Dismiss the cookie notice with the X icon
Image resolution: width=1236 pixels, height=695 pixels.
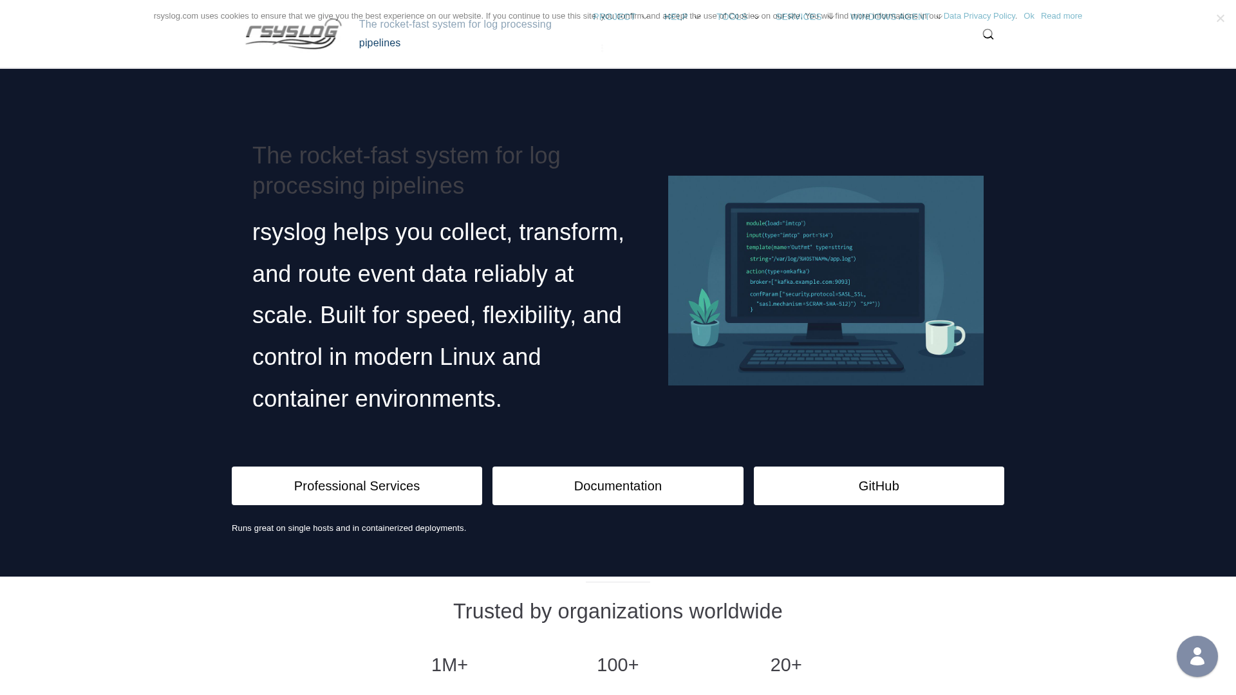(x=1220, y=18)
